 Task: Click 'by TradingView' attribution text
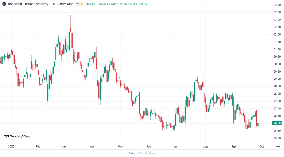tap(145, 153)
